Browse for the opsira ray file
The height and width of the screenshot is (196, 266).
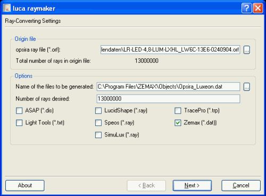[x=247, y=50]
